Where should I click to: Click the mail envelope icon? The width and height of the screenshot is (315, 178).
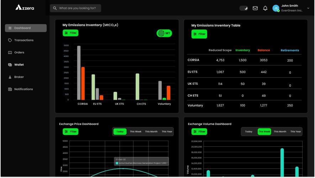255,8
